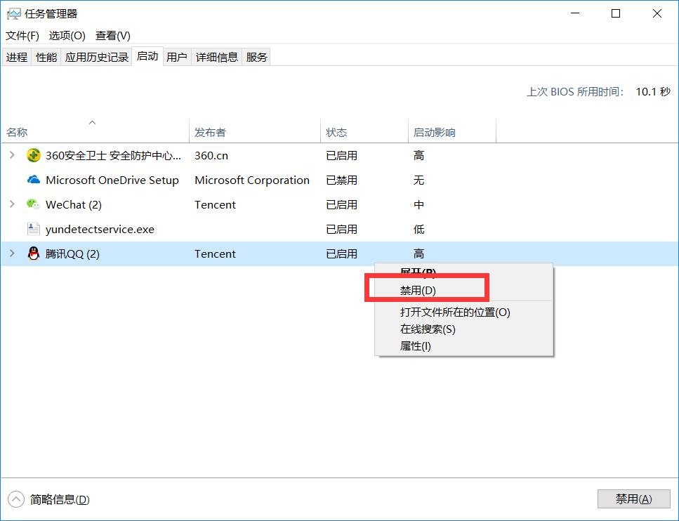This screenshot has height=521, width=679.
Task: Click the 禁用(A) button at bottom right
Action: tap(633, 499)
